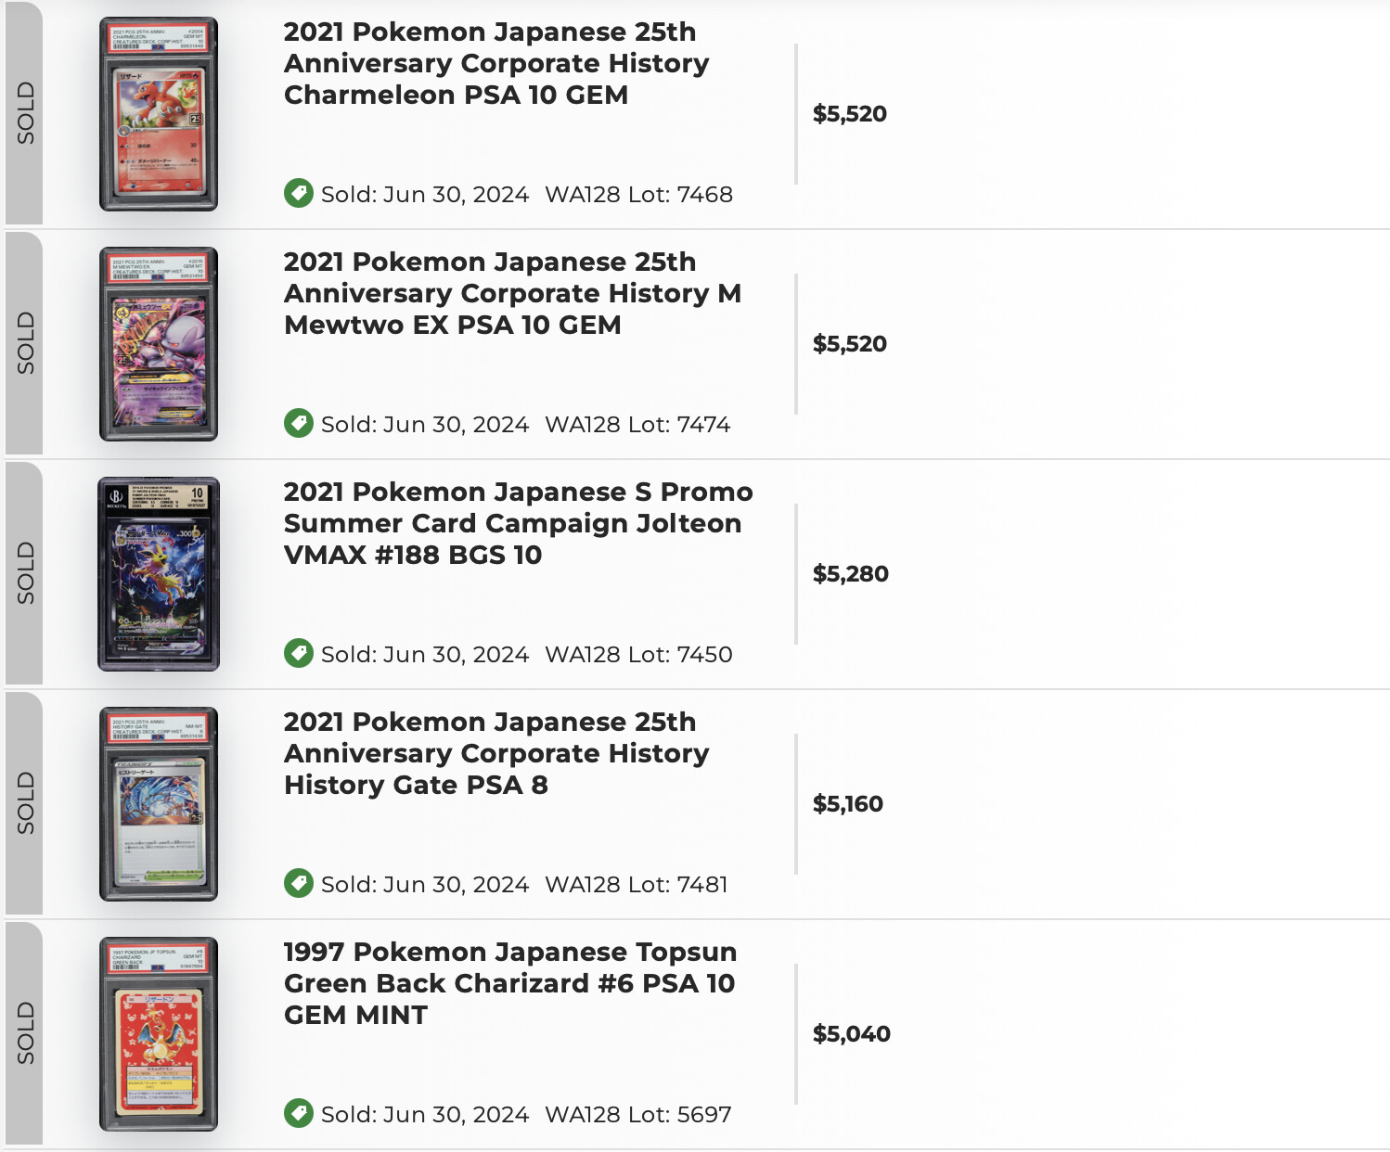Open M Mewtwo EX PSA 10 listing title
The height and width of the screenshot is (1152, 1390).
pos(512,293)
